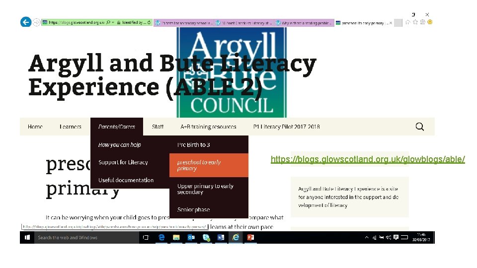Choose 'Senior phase' from submenu

coord(193,209)
